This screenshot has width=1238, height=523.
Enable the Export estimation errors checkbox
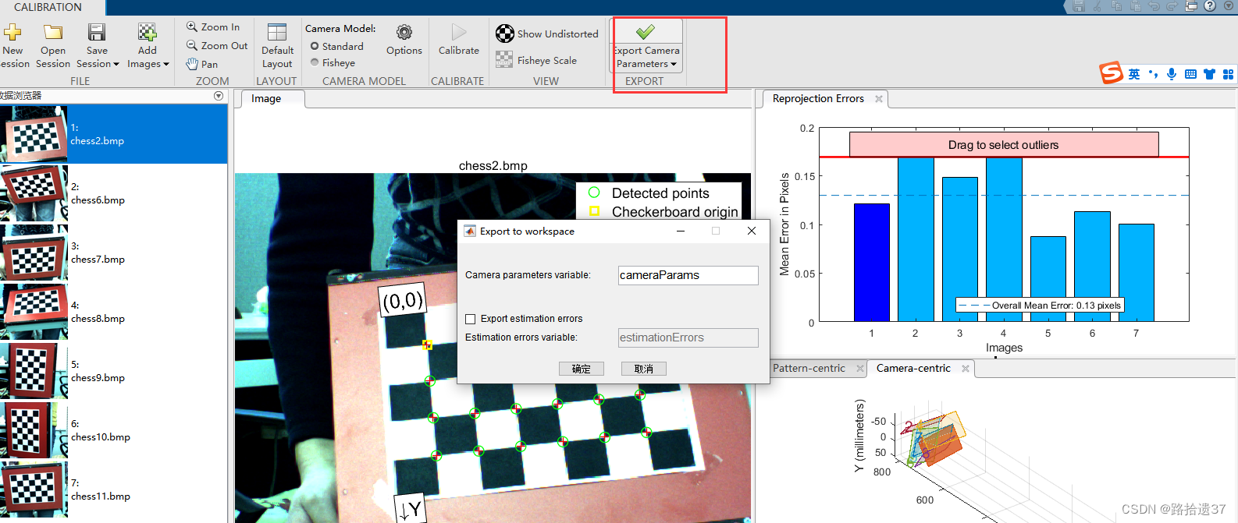pos(470,319)
